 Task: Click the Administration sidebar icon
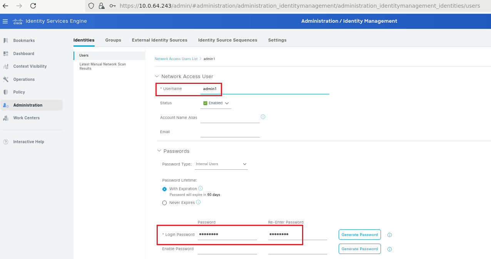(x=6, y=105)
